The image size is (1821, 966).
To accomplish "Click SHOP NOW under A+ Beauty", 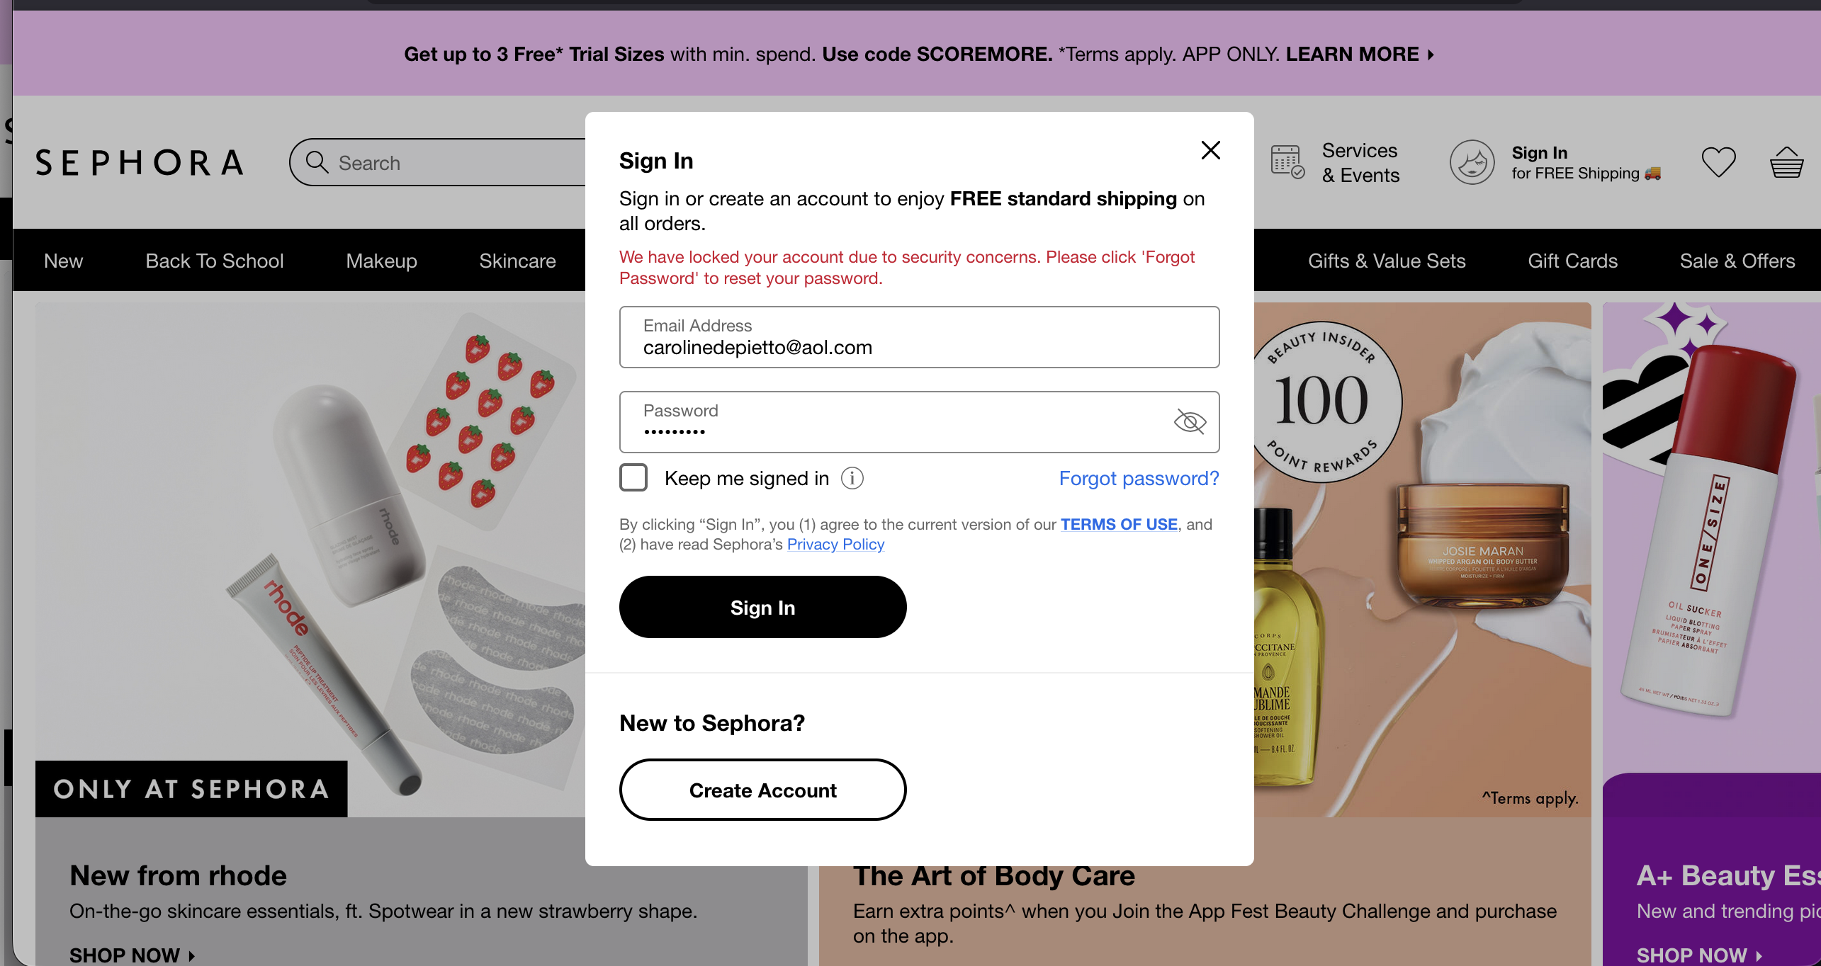I will [1698, 955].
